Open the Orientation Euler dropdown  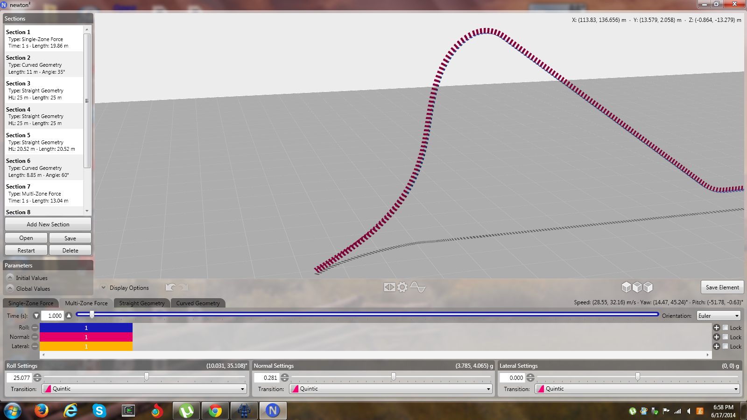click(719, 316)
